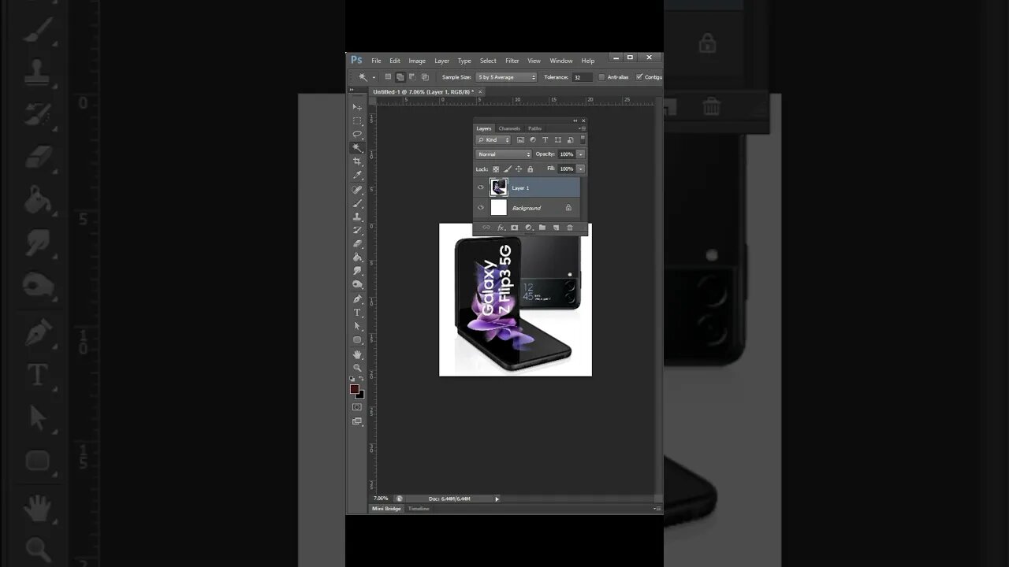Select the Eraser tool
Screen dimensions: 1009x567
[x=357, y=243]
